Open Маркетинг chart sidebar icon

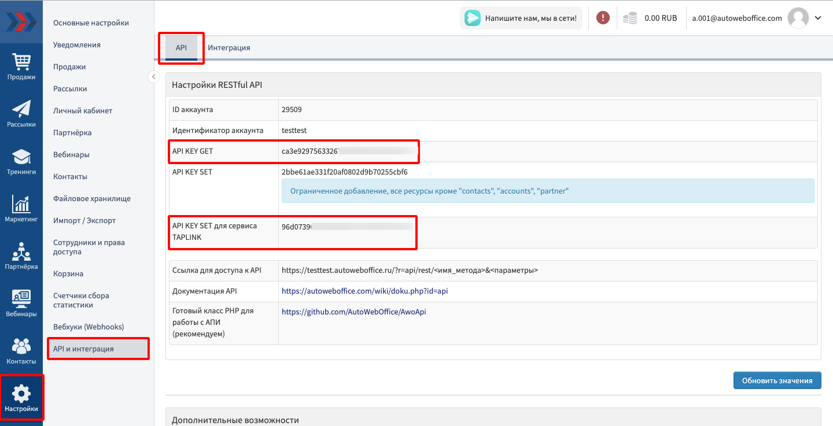click(x=21, y=205)
